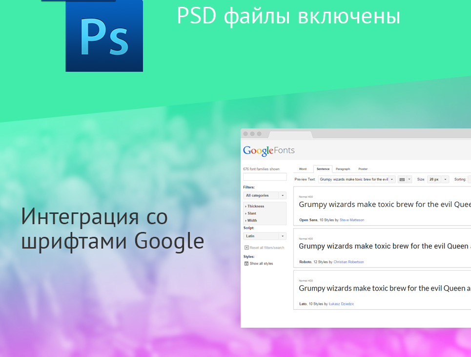Viewport: 471px width, 357px height.
Task: Click the Photoshop Ps logo icon
Action: point(104,36)
